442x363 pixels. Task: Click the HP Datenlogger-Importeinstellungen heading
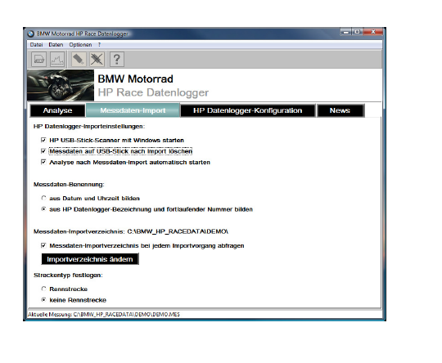click(89, 126)
